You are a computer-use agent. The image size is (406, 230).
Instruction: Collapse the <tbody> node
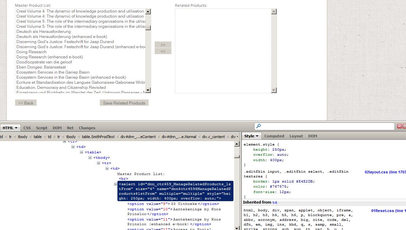pos(90,157)
